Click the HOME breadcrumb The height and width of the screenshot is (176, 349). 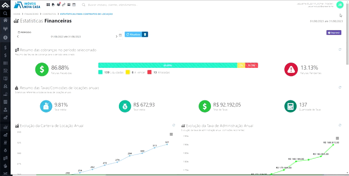coord(17,14)
